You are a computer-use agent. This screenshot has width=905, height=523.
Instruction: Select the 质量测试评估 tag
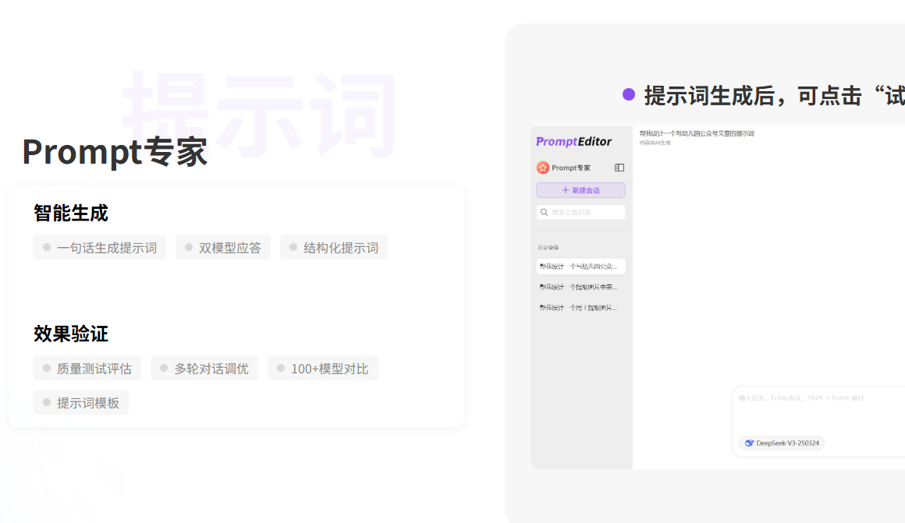(87, 369)
